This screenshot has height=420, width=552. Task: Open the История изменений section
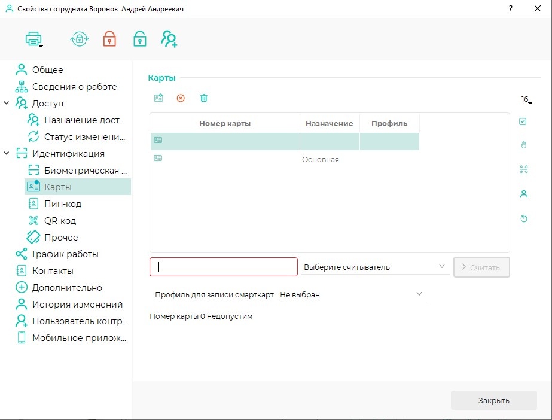click(78, 304)
